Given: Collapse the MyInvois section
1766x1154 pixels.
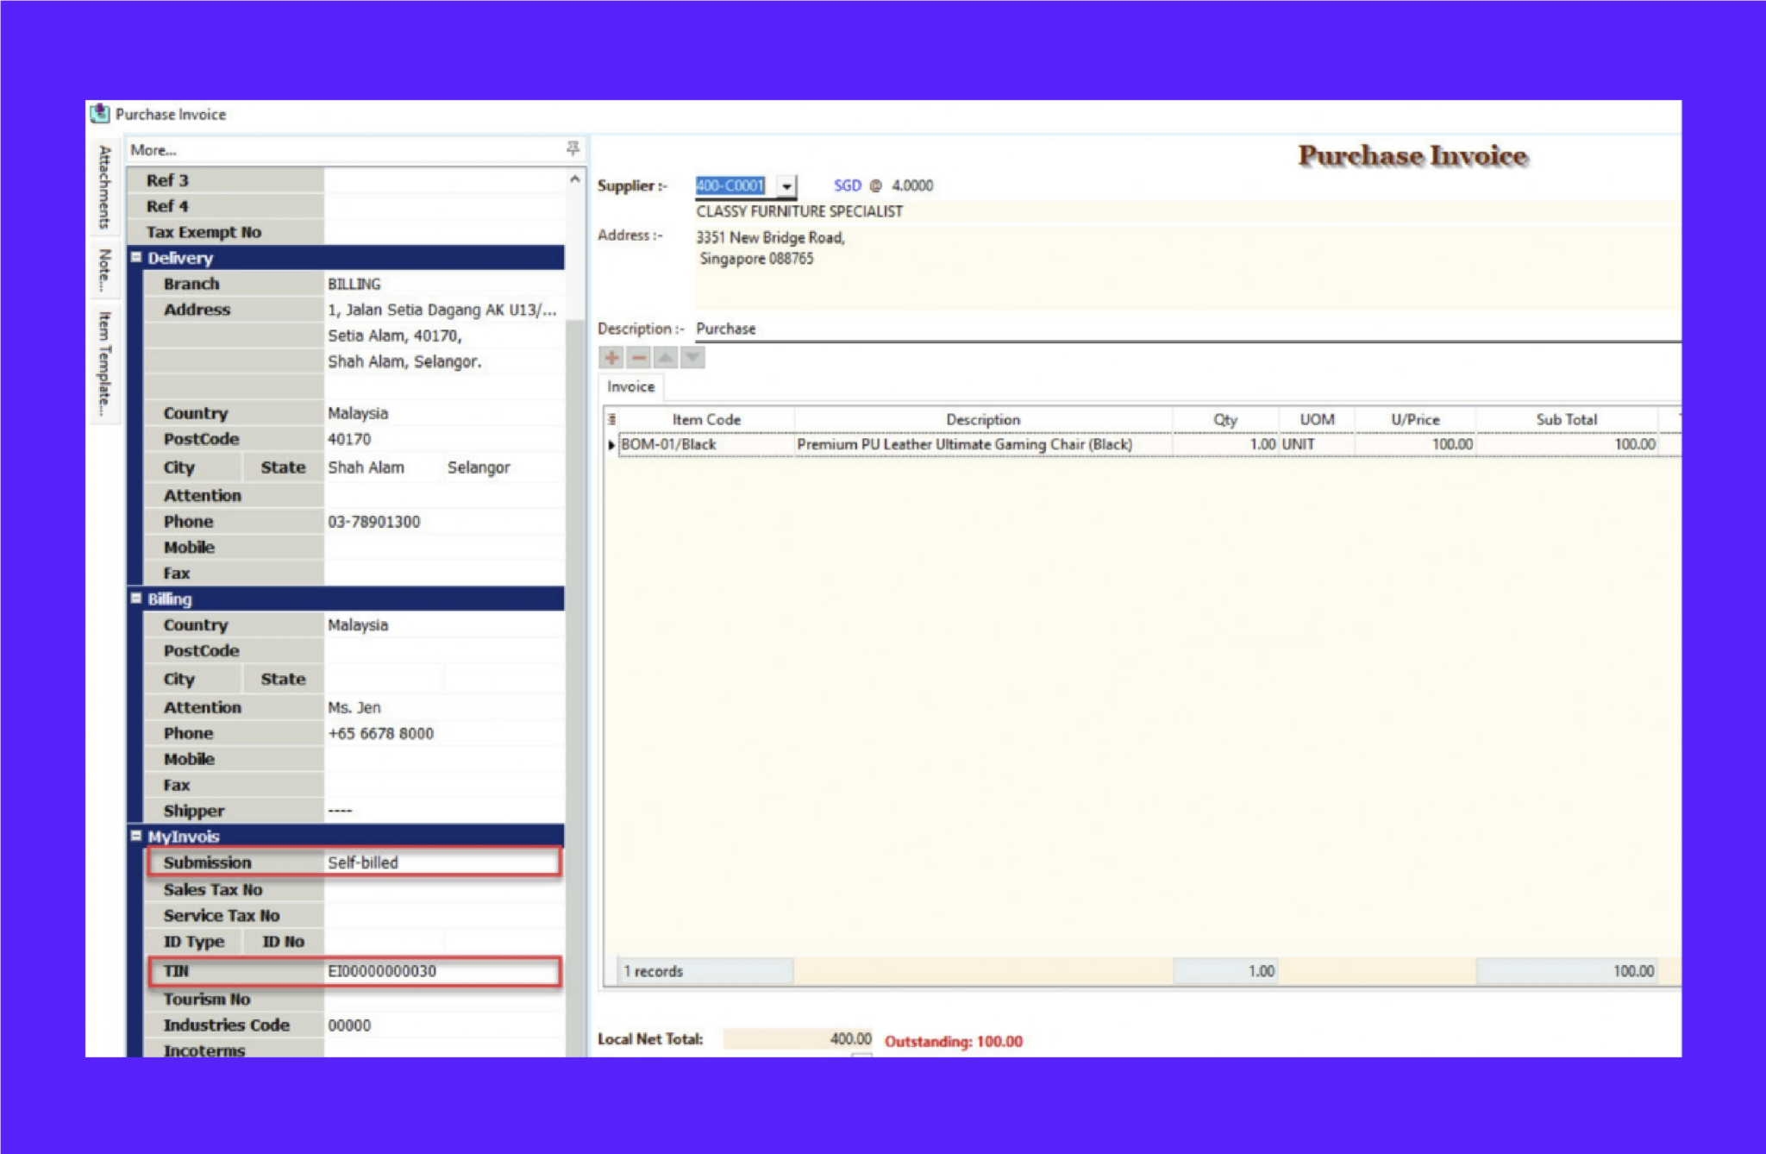Looking at the screenshot, I should click(x=135, y=836).
